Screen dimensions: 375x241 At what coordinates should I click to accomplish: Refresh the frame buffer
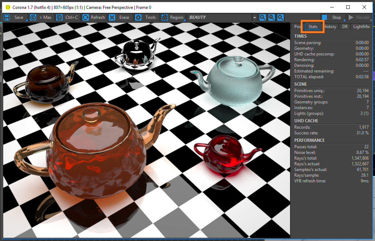click(94, 17)
